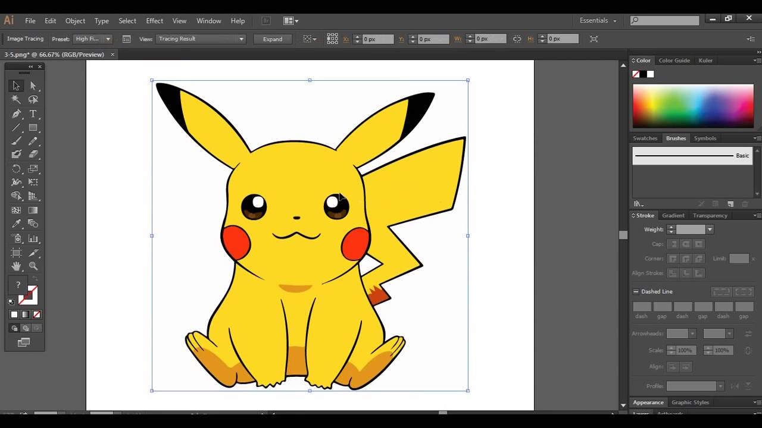Switch toolbox to solid Color mode

[x=14, y=314]
